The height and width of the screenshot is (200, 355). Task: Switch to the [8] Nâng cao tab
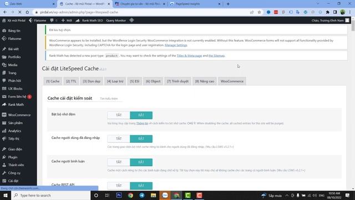point(205,81)
